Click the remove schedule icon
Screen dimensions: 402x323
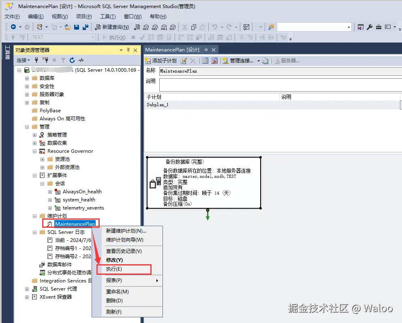tap(214, 61)
